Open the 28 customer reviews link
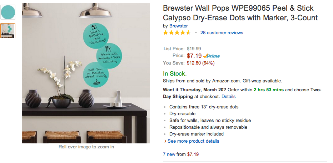333x163 pixels. pyautogui.click(x=222, y=33)
